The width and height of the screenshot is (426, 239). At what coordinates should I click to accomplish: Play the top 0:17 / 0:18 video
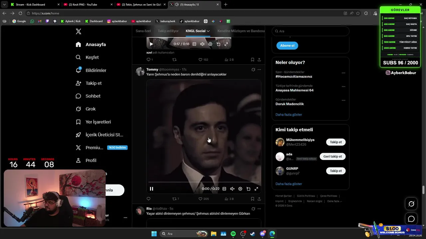click(151, 44)
